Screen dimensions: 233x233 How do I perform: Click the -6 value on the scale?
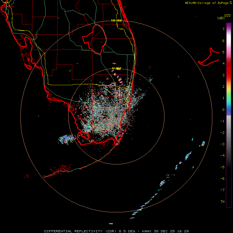[x=222, y=179]
